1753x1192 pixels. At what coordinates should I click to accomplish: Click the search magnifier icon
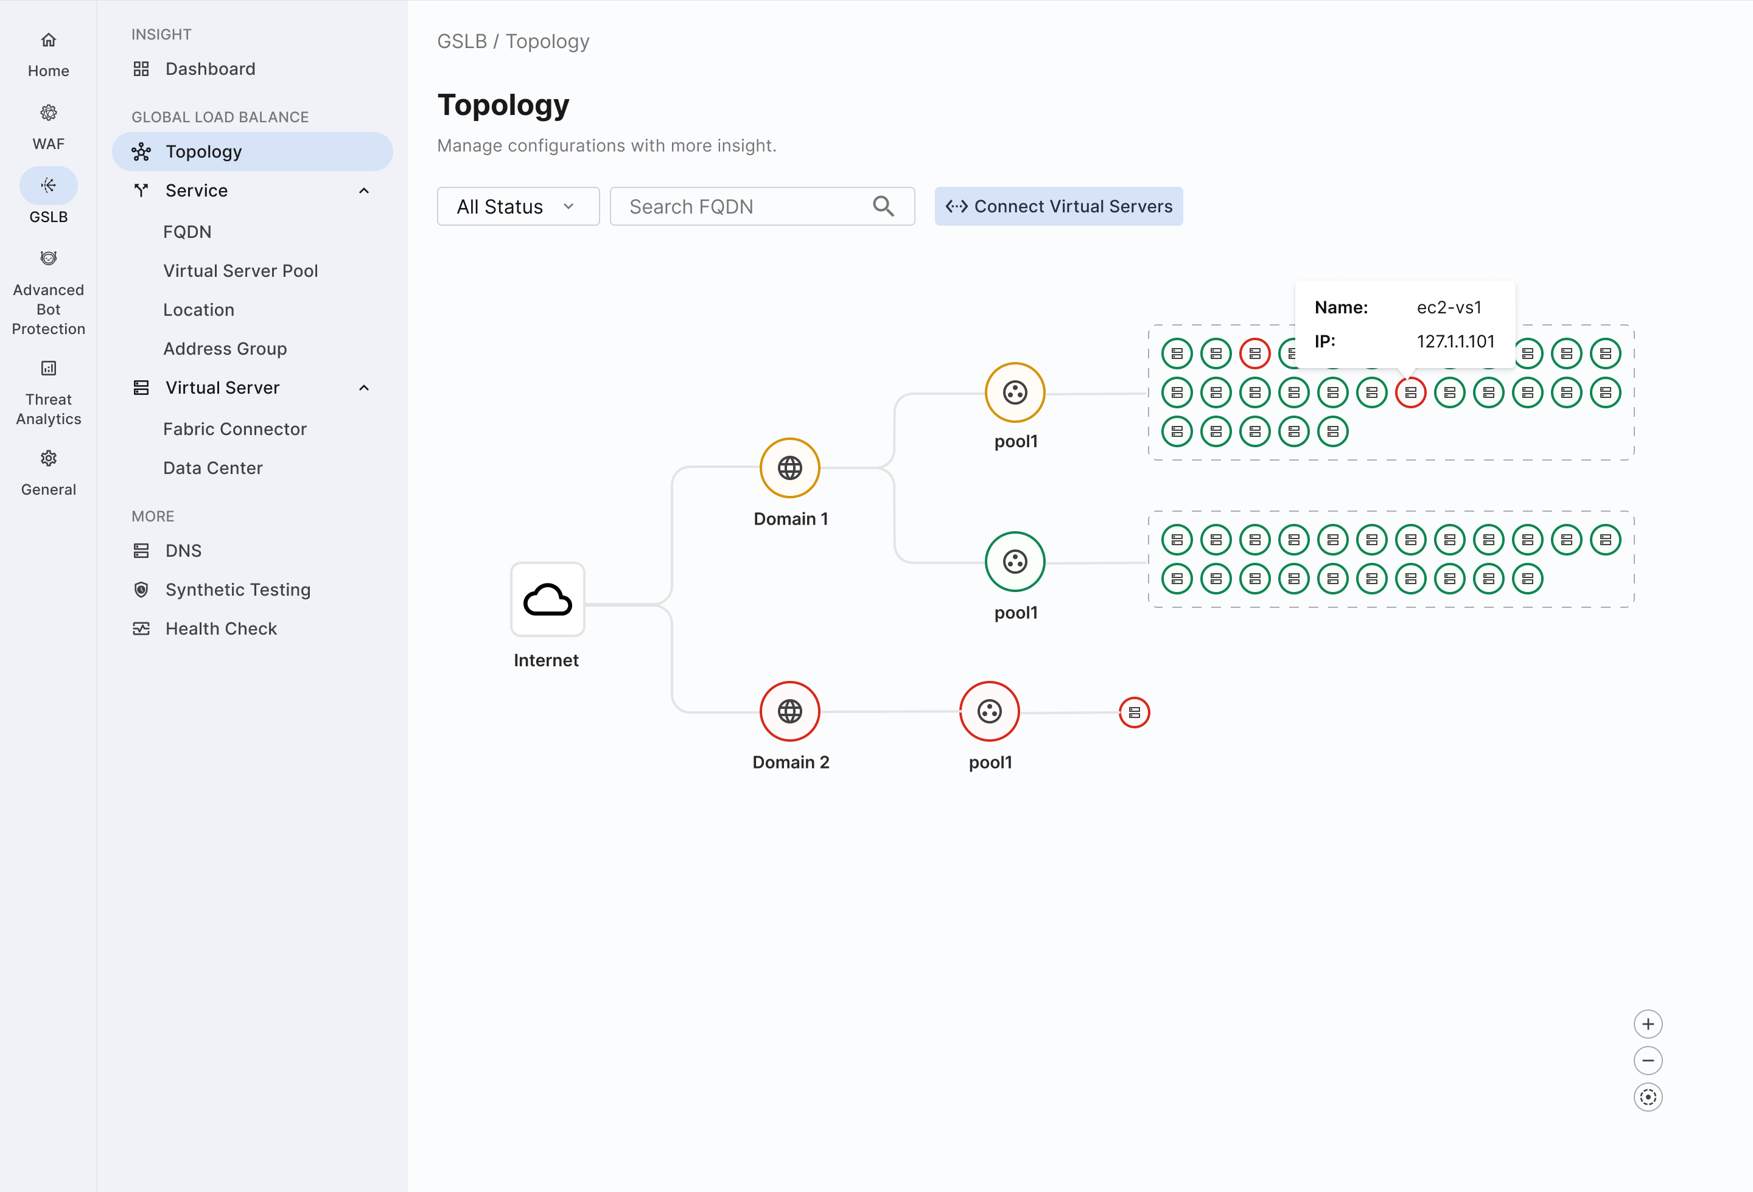pyautogui.click(x=883, y=206)
